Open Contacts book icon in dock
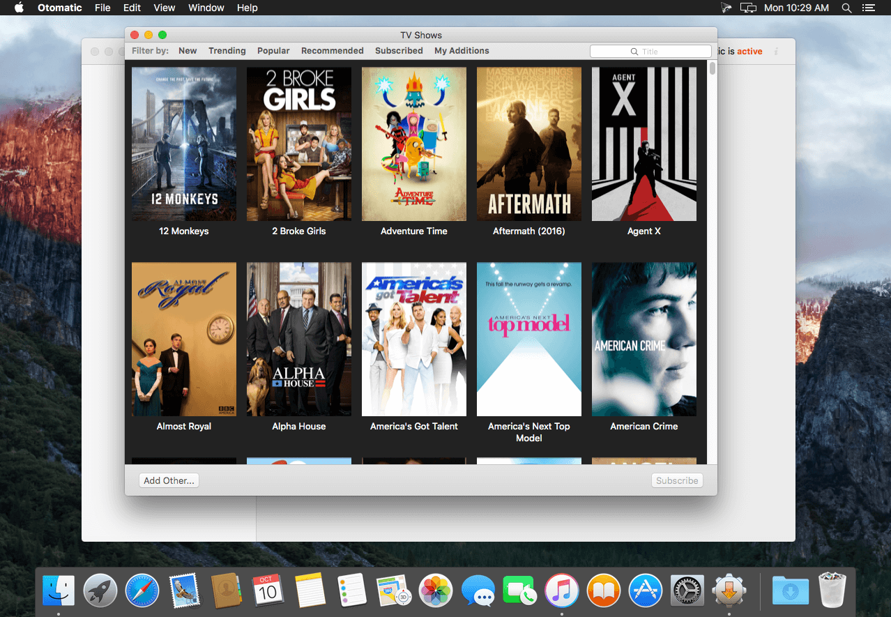The image size is (891, 617). click(226, 591)
